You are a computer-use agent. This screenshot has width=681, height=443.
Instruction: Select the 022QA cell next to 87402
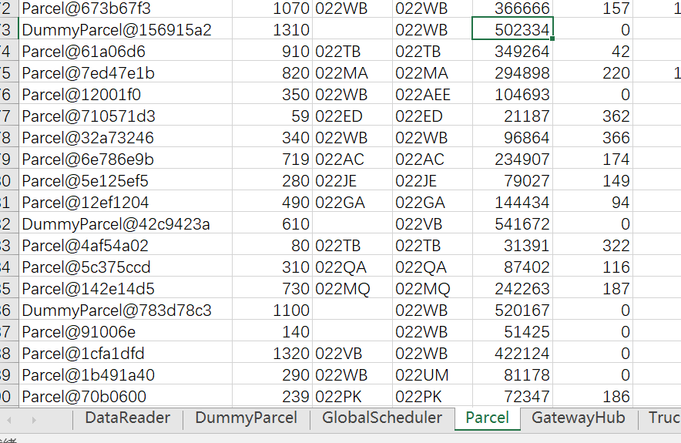(432, 266)
